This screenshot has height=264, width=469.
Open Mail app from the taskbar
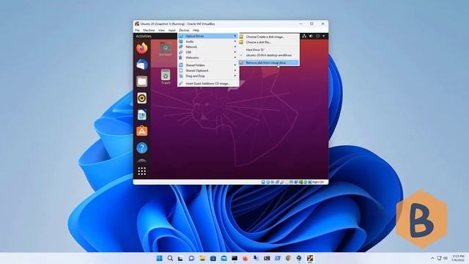coord(224,258)
